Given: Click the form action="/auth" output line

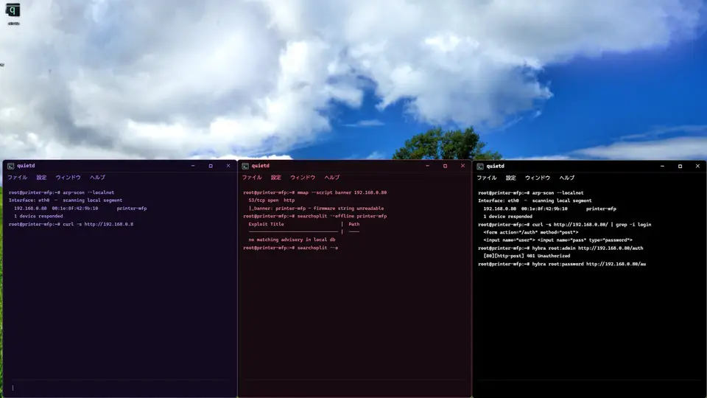Looking at the screenshot, I should pyautogui.click(x=531, y=232).
